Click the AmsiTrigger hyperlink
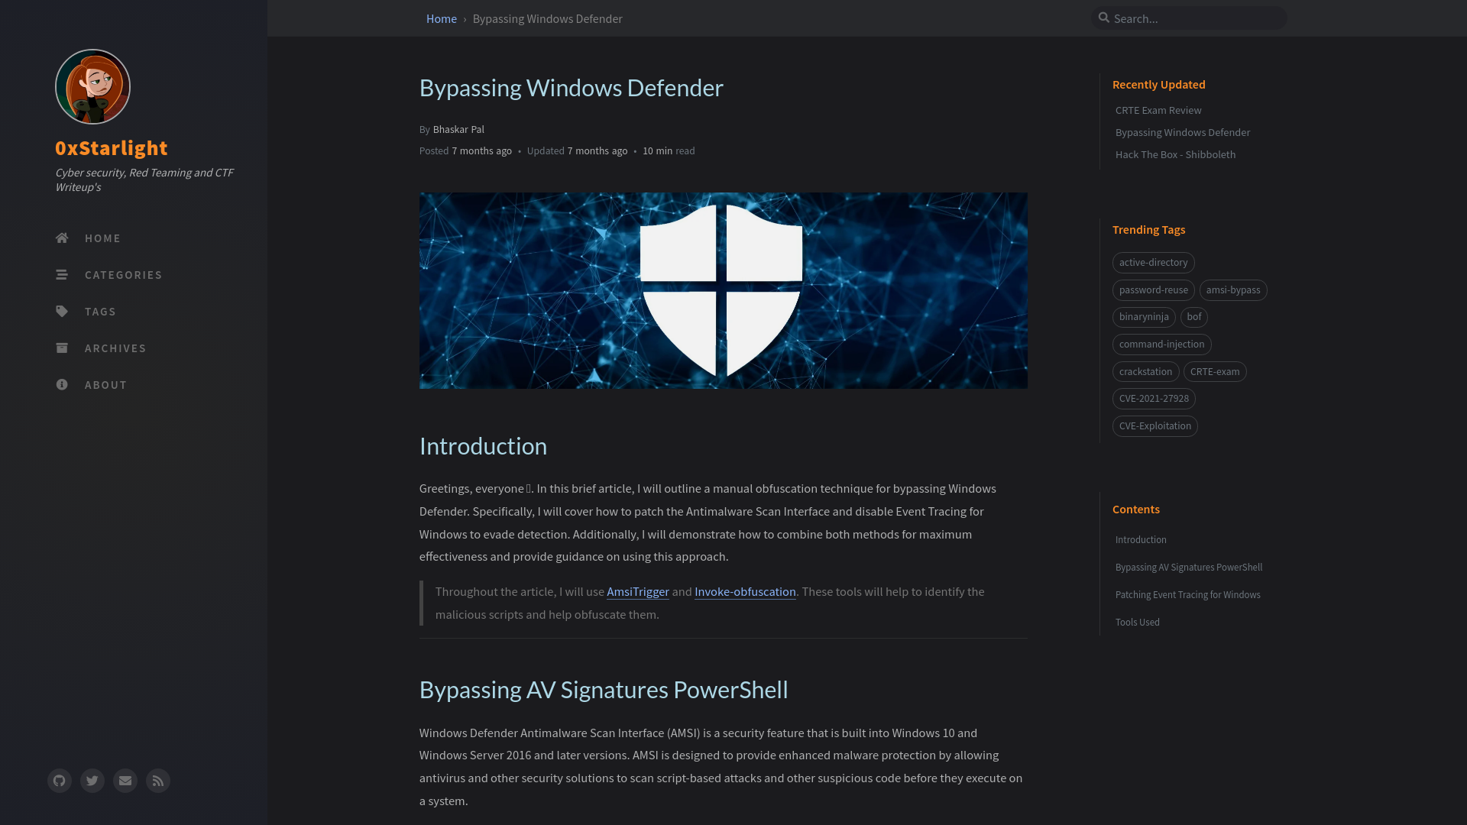Viewport: 1467px width, 825px height. [638, 591]
